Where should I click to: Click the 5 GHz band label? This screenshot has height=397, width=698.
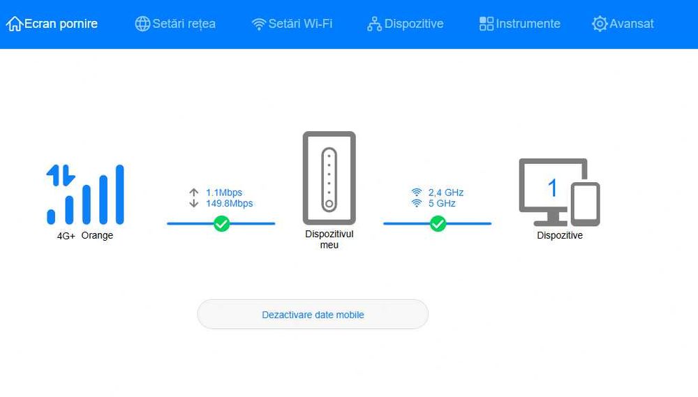click(x=442, y=204)
